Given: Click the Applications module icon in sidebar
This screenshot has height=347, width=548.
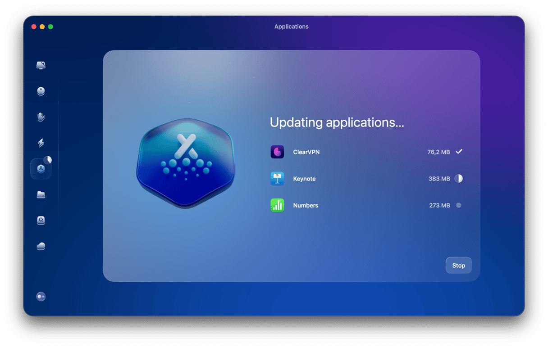Looking at the screenshot, I should pyautogui.click(x=41, y=168).
